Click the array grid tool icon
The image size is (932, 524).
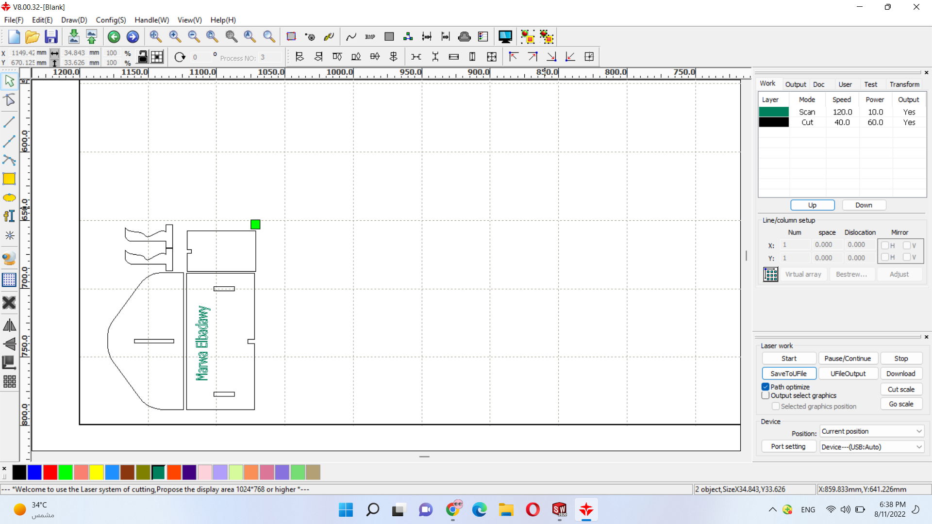(x=9, y=382)
